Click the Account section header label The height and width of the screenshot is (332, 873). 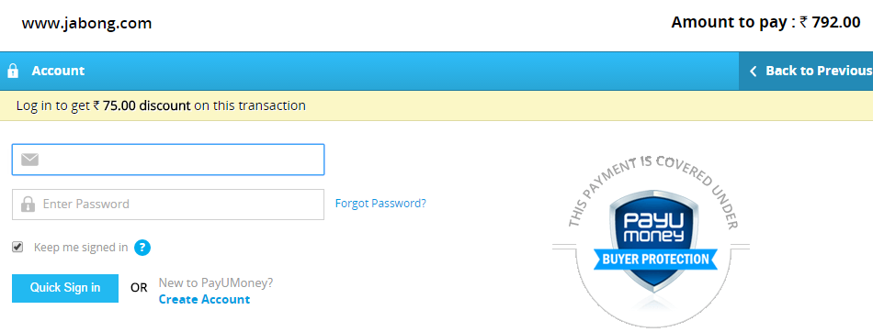(58, 72)
